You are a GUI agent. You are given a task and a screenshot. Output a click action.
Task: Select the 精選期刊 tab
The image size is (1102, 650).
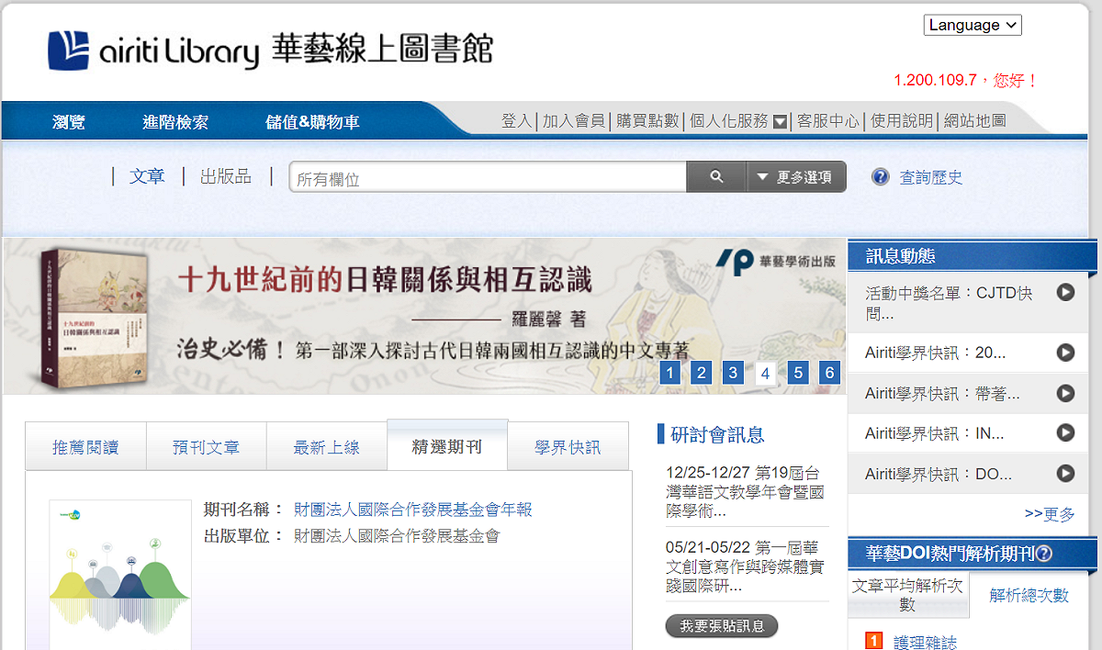[x=447, y=446]
